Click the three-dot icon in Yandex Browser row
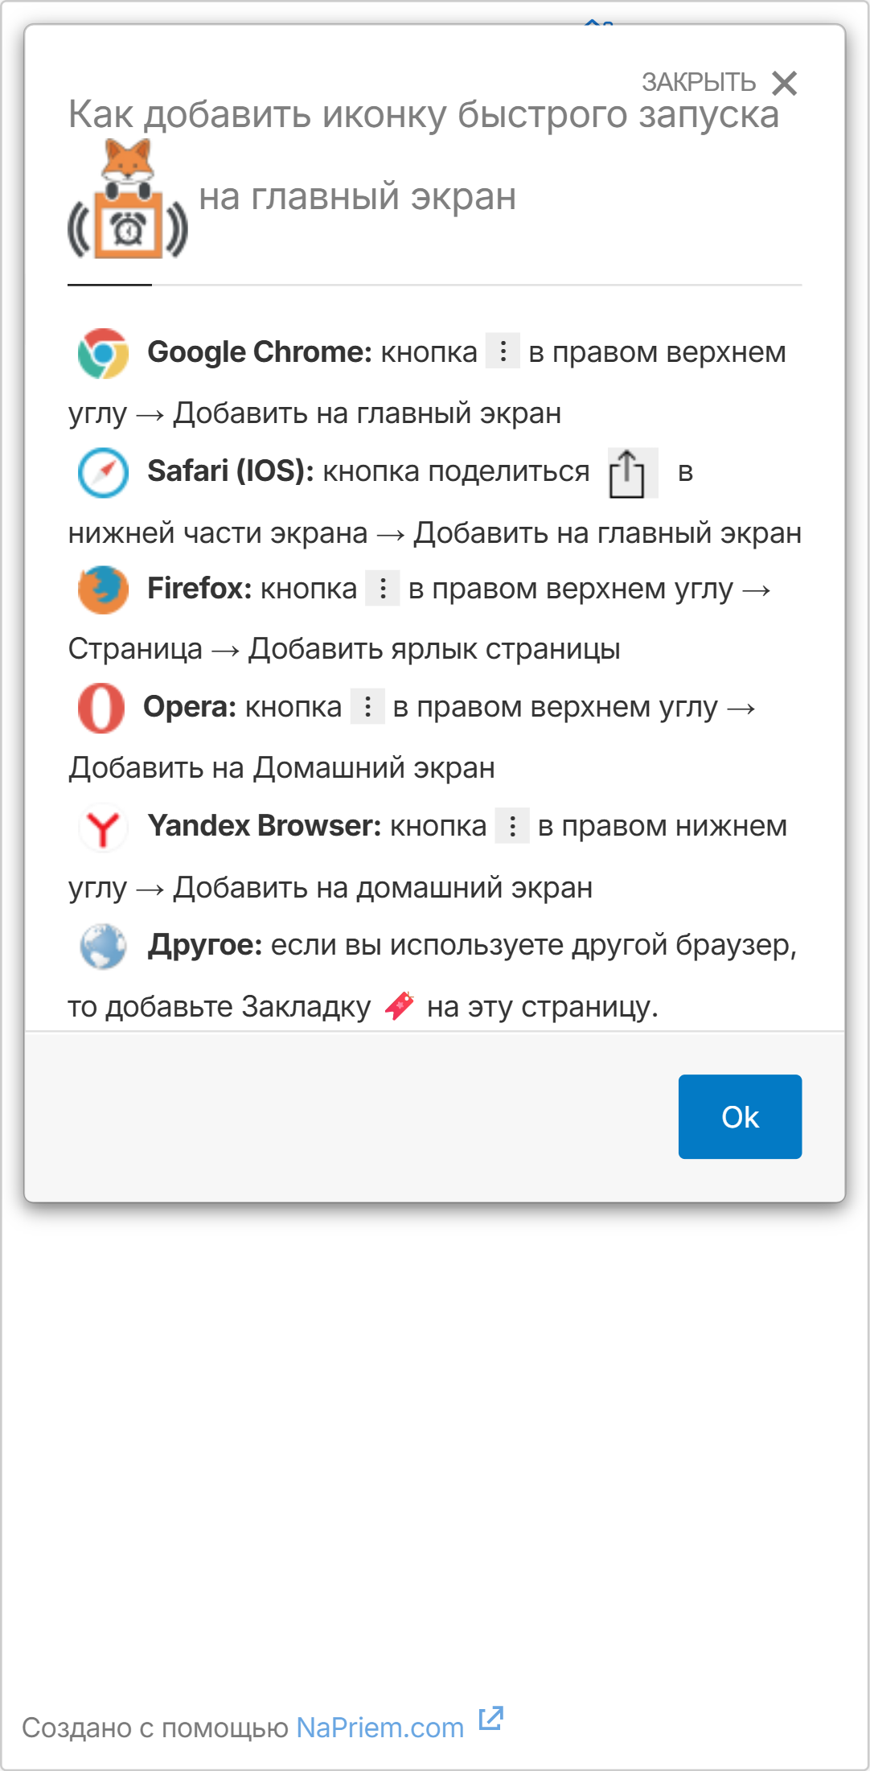Viewport: 870px width, 1771px height. point(512,825)
